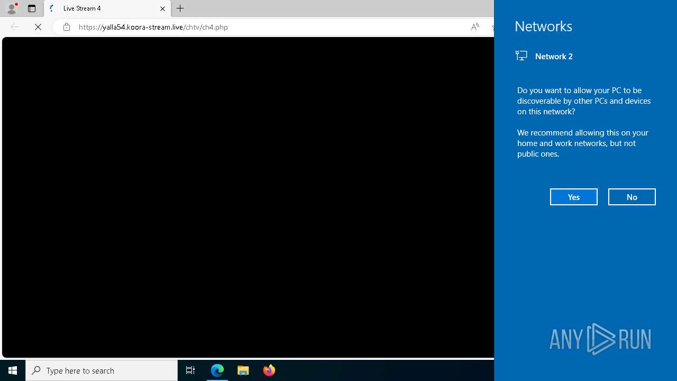Click the taskbar search box
This screenshot has width=677, height=381.
point(102,370)
